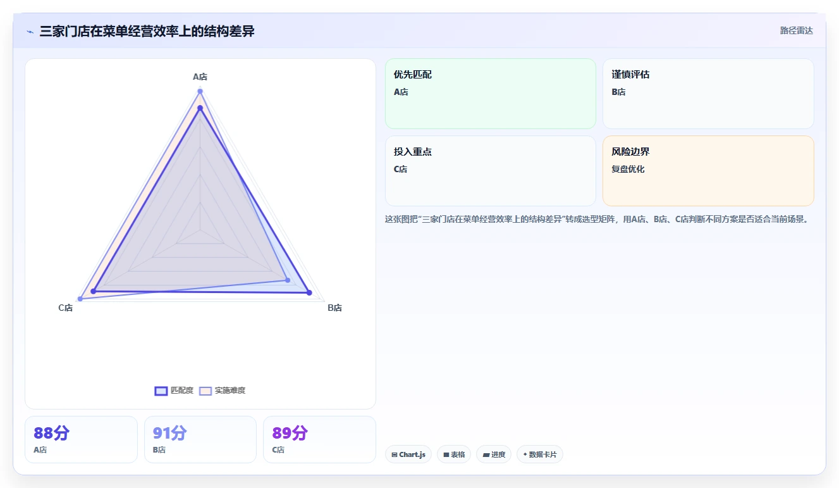Toggle the 实施难度 series in the legend
839x488 pixels.
coord(222,391)
